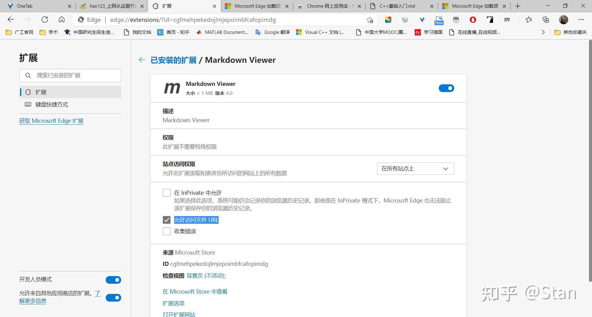Open the MATLAB Documentation bookmark
592x317 pixels.
[x=222, y=32]
